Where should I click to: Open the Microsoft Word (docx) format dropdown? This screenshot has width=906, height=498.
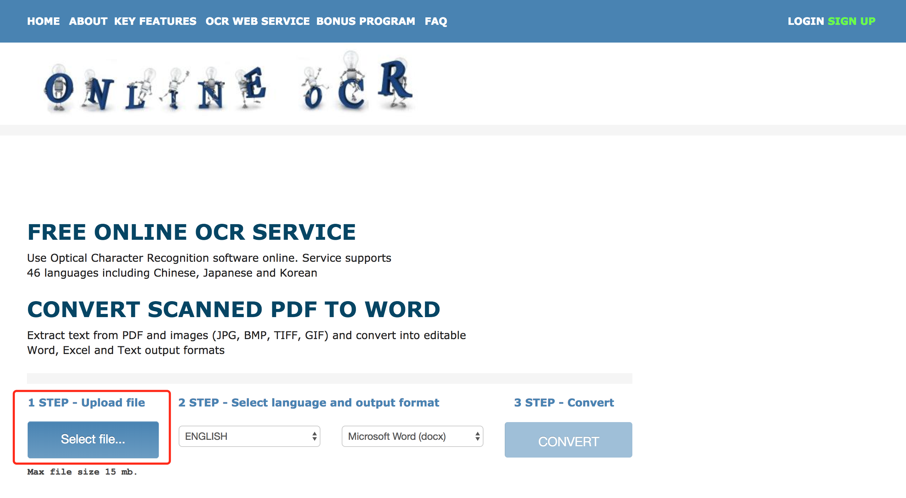[412, 436]
